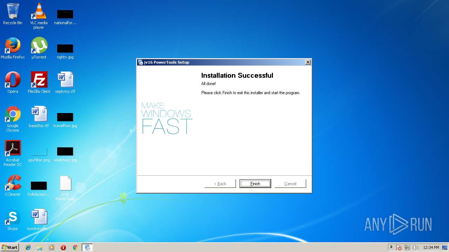Click the Back button in the setup dialog

point(220,183)
